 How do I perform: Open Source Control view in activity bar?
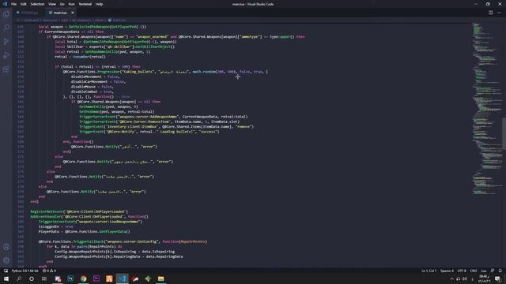coord(6,42)
